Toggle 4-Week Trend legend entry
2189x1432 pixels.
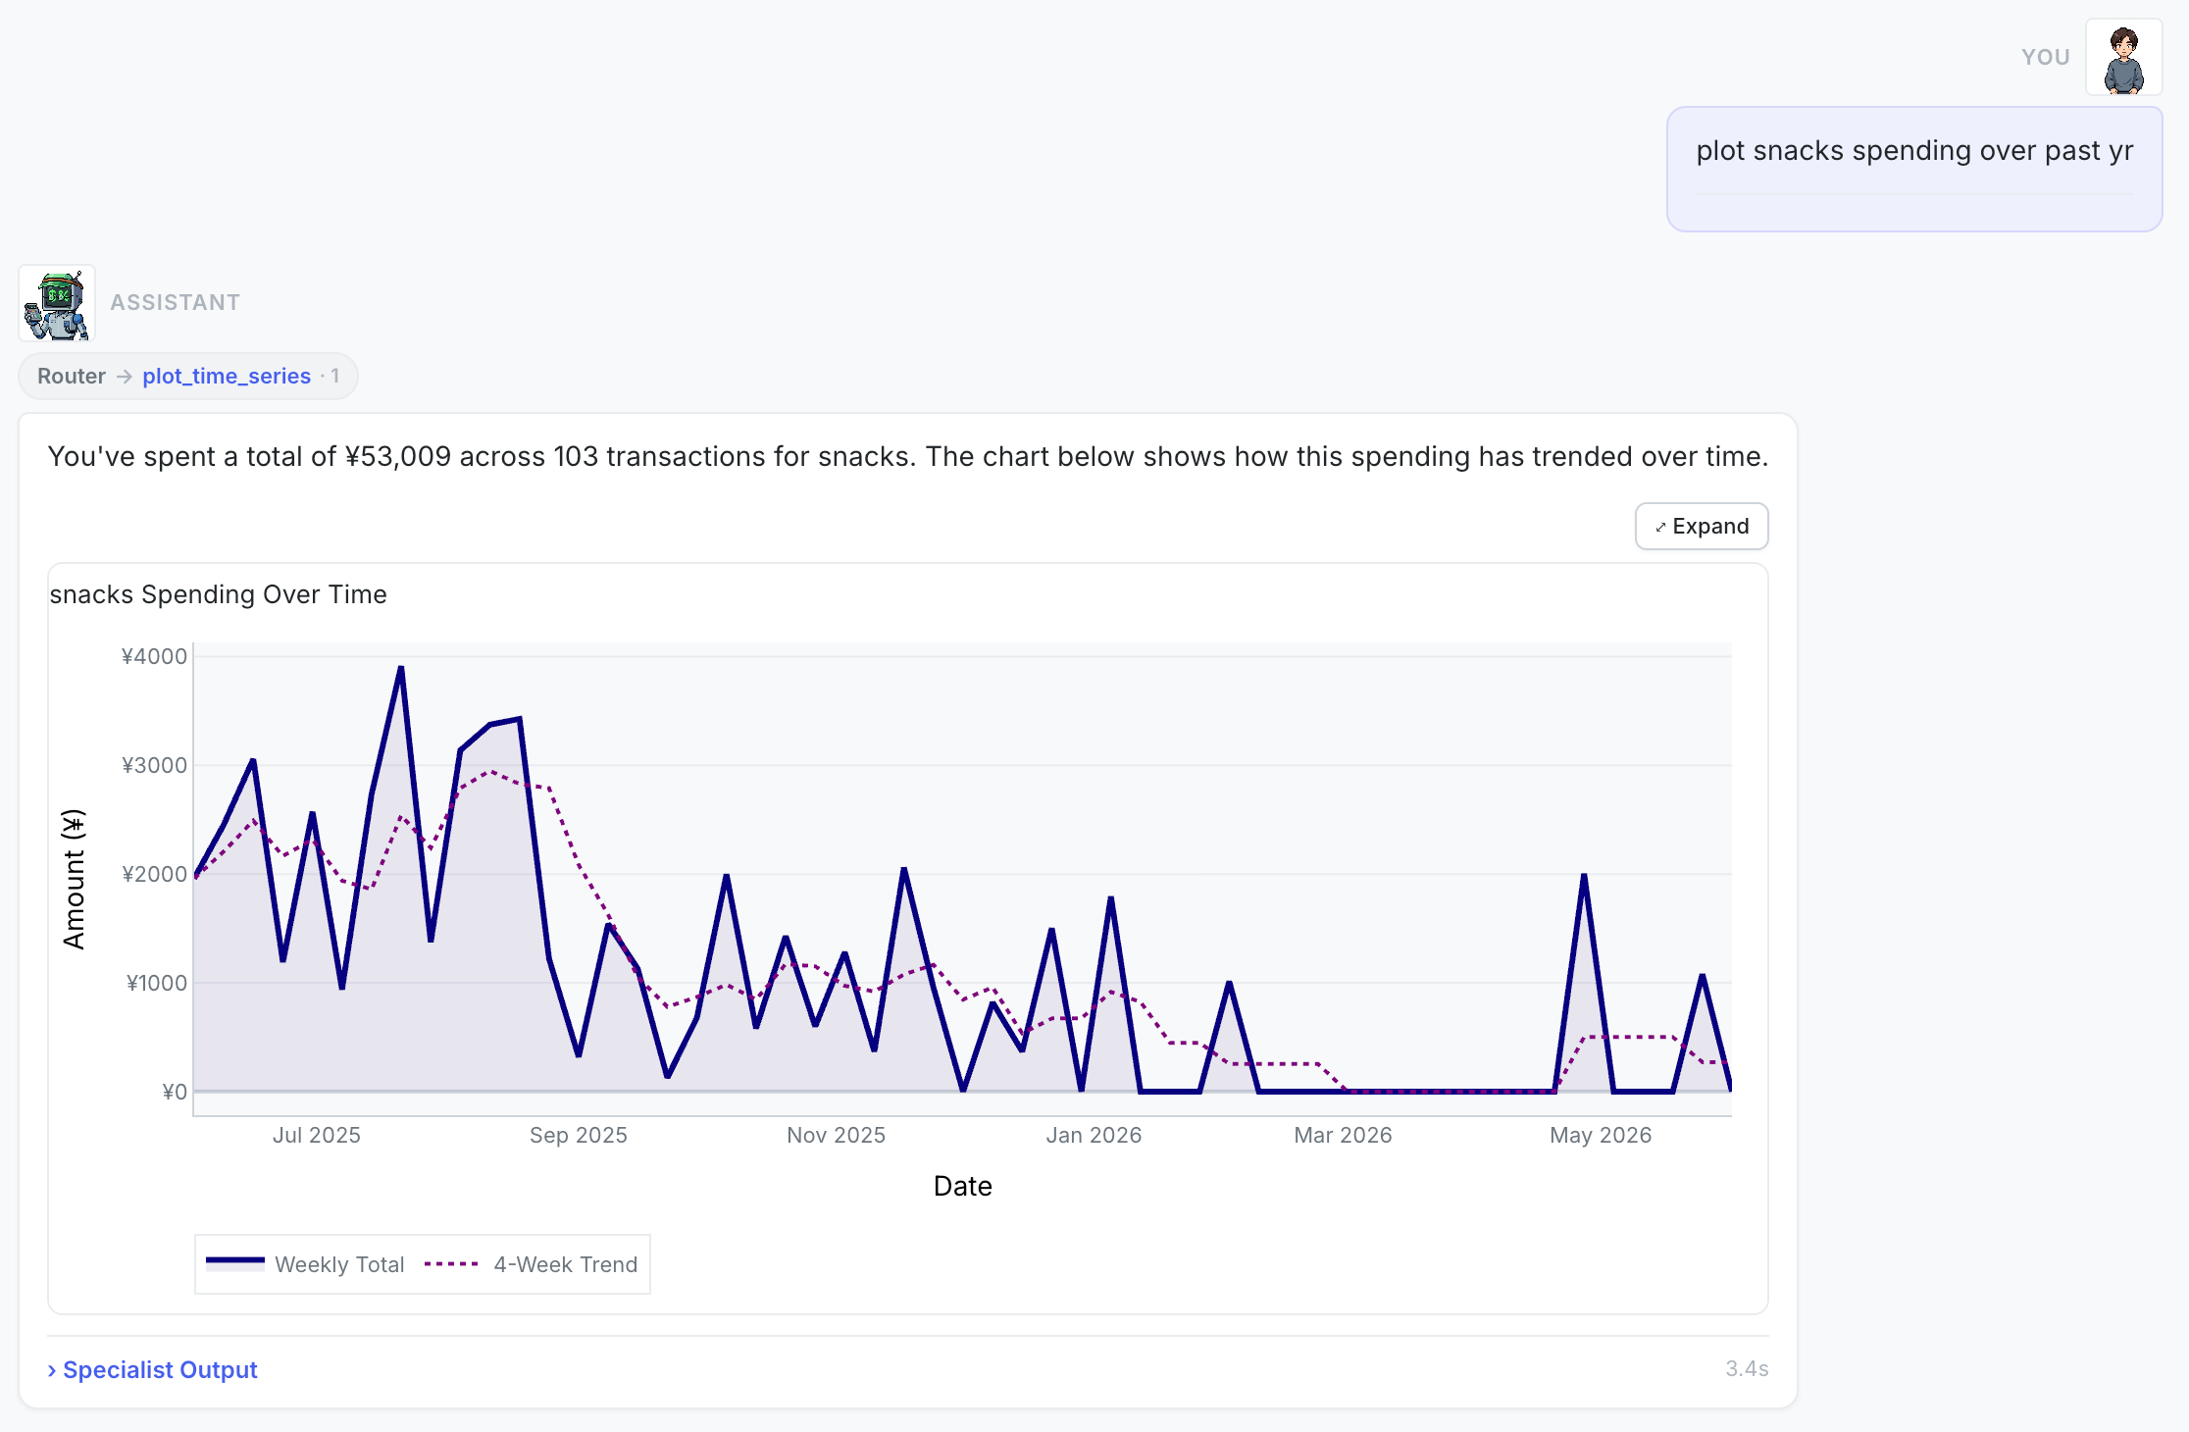tap(531, 1264)
